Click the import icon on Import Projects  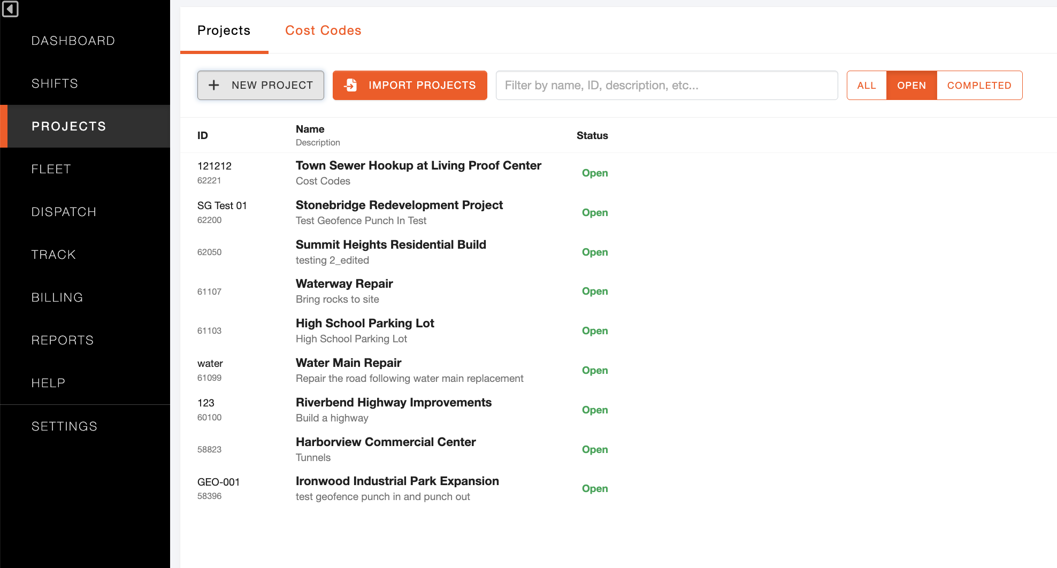(x=350, y=85)
